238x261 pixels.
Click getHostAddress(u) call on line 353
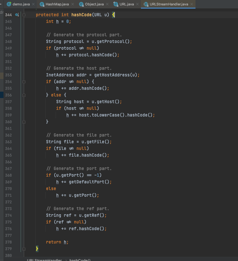(116, 75)
